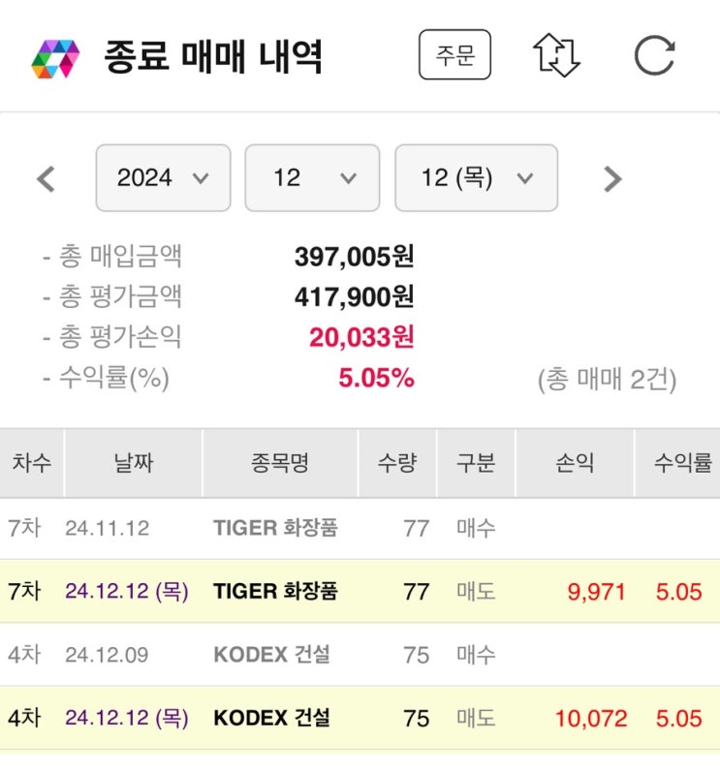The width and height of the screenshot is (720, 771).
Task: Go to the previous date
Action: pyautogui.click(x=46, y=178)
